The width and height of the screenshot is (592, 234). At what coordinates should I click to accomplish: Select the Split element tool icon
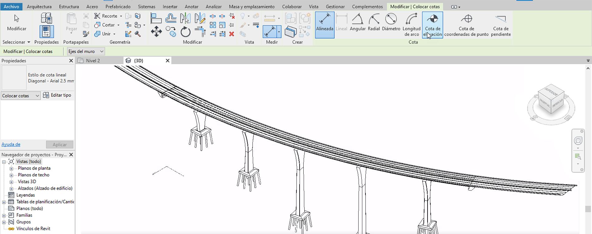[x=213, y=16]
